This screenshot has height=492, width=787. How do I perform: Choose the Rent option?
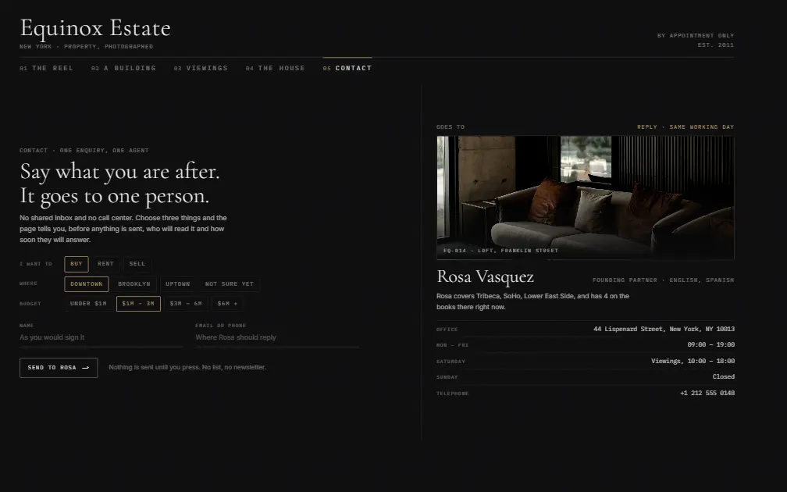tap(105, 264)
